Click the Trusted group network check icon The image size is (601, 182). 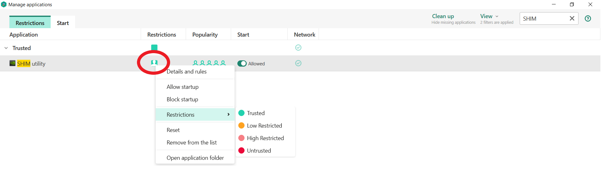point(298,48)
